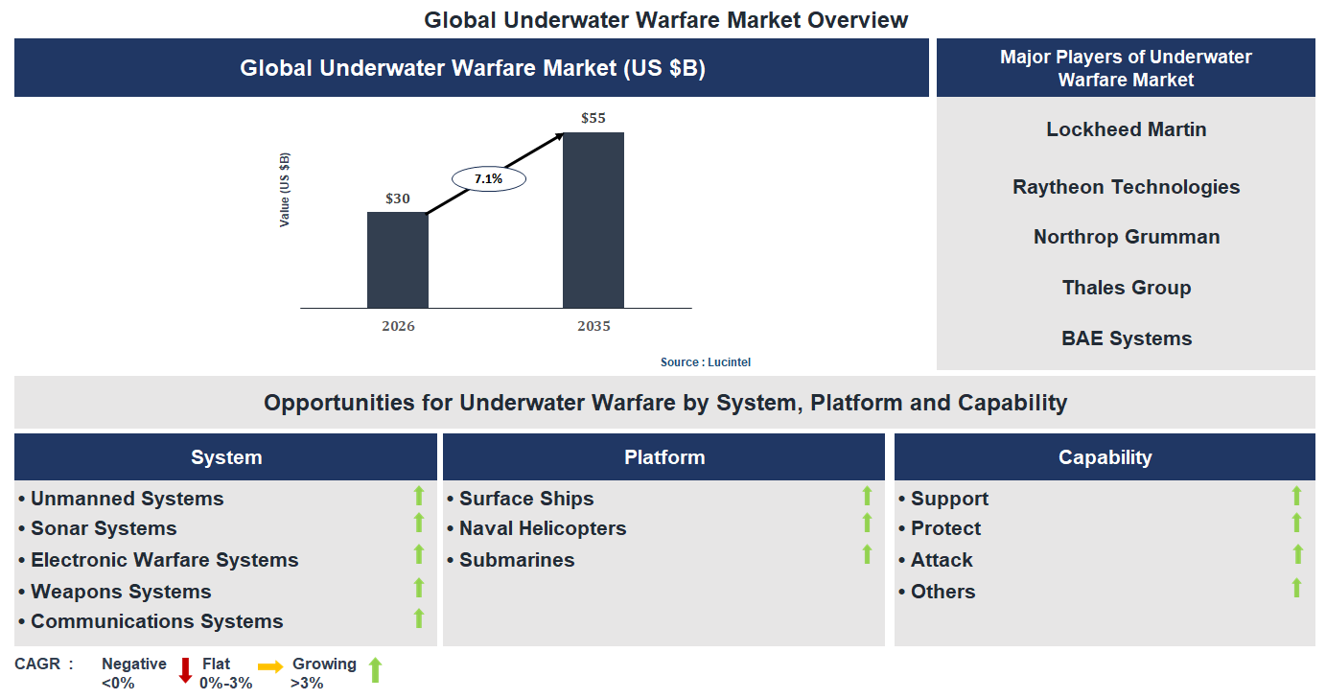This screenshot has width=1326, height=699.
Task: Select the 2035 bar showing $55
Action: [x=594, y=221]
